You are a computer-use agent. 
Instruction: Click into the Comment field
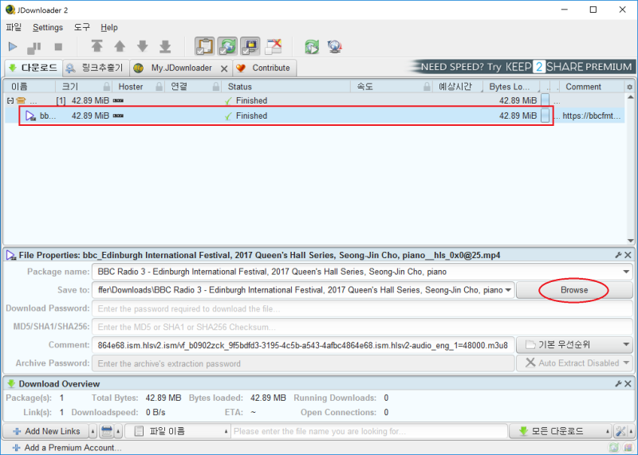pyautogui.click(x=303, y=345)
